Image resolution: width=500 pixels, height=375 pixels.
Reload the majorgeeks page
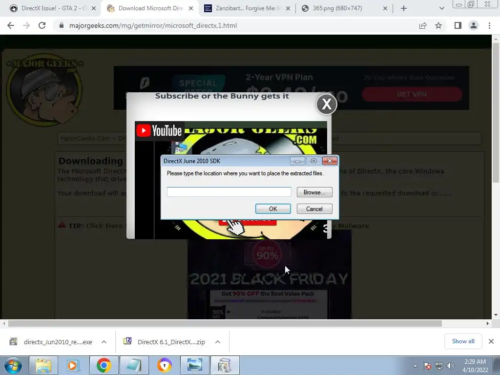[x=42, y=25]
